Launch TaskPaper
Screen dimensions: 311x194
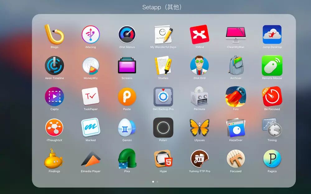click(x=91, y=97)
